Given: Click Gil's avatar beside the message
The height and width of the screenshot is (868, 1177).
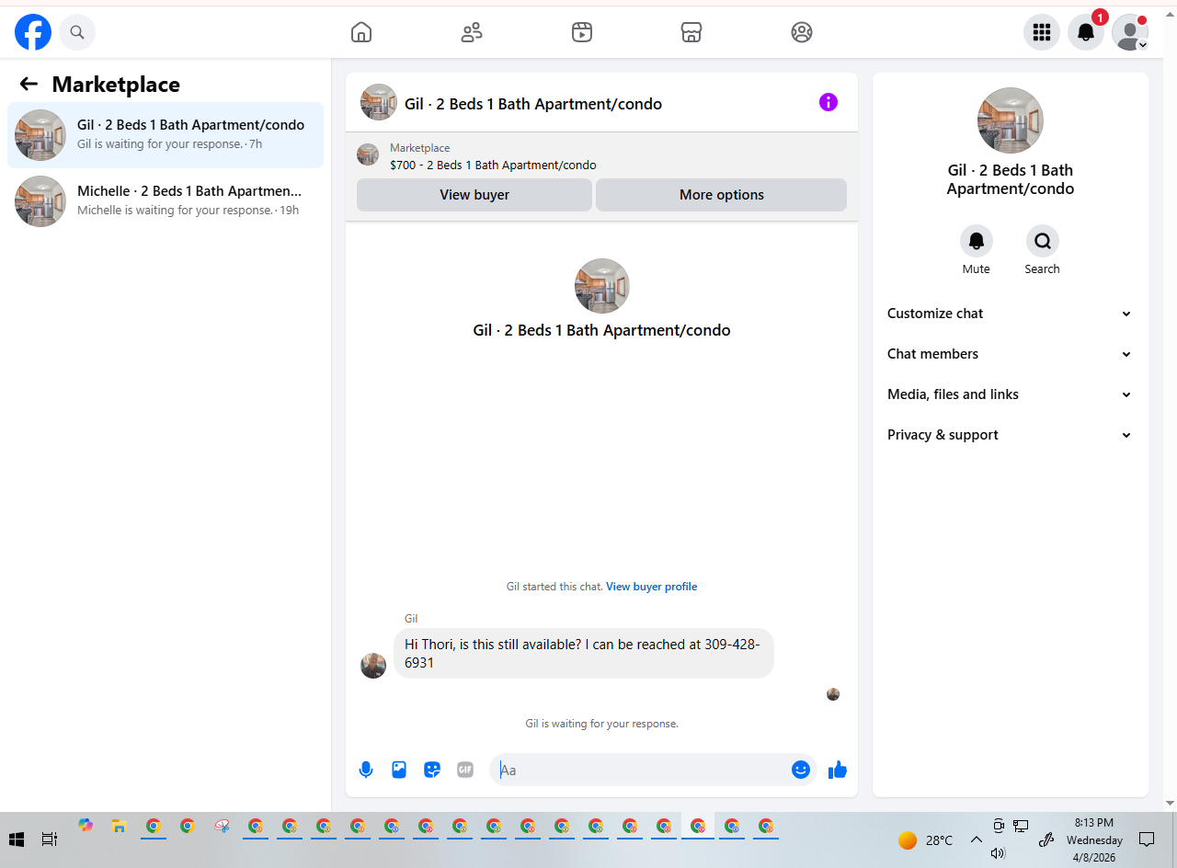Looking at the screenshot, I should 373,666.
